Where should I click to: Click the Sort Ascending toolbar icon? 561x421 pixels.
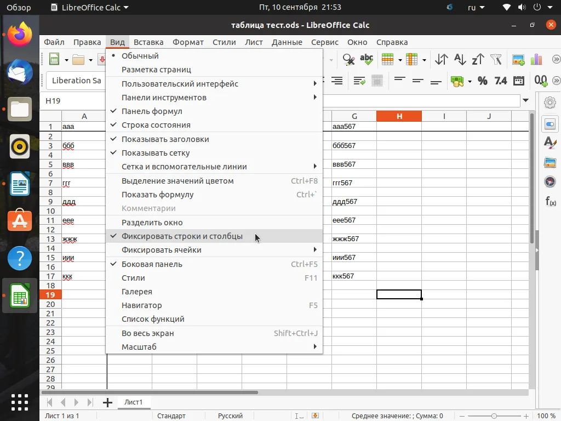(x=460, y=60)
